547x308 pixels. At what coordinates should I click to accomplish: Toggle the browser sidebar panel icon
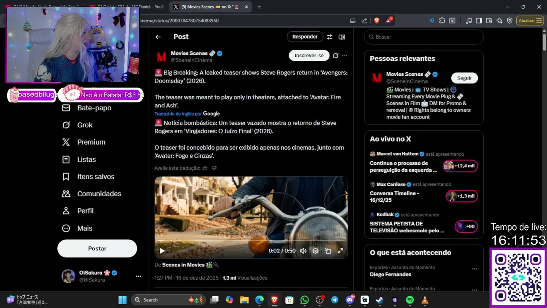479,21
